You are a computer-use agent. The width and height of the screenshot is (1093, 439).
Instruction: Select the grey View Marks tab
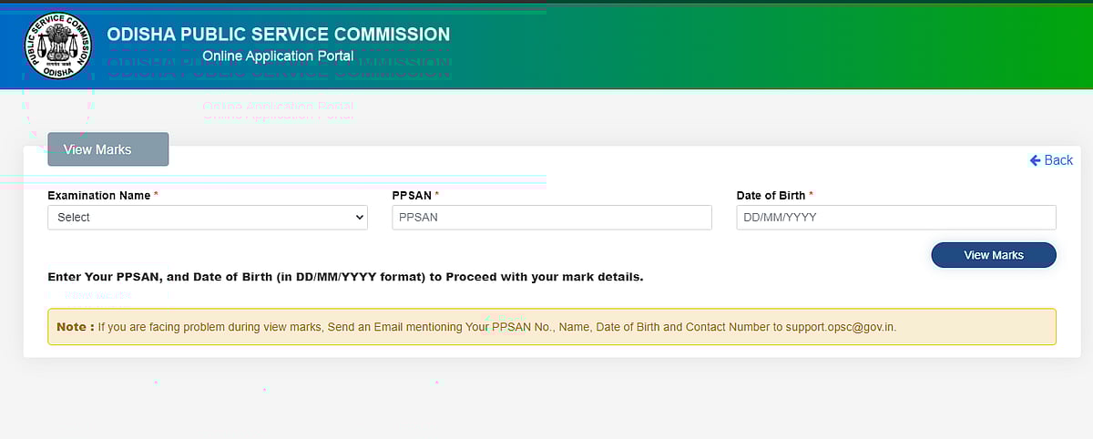pos(107,149)
